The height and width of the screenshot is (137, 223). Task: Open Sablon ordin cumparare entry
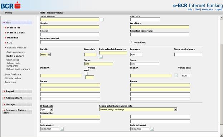tap(13, 64)
